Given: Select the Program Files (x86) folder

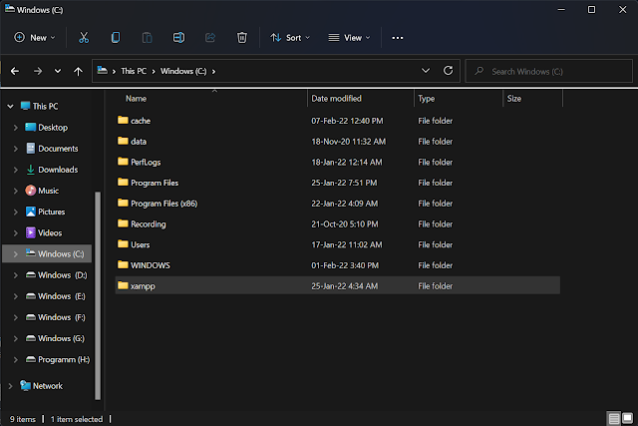Looking at the screenshot, I should (163, 204).
